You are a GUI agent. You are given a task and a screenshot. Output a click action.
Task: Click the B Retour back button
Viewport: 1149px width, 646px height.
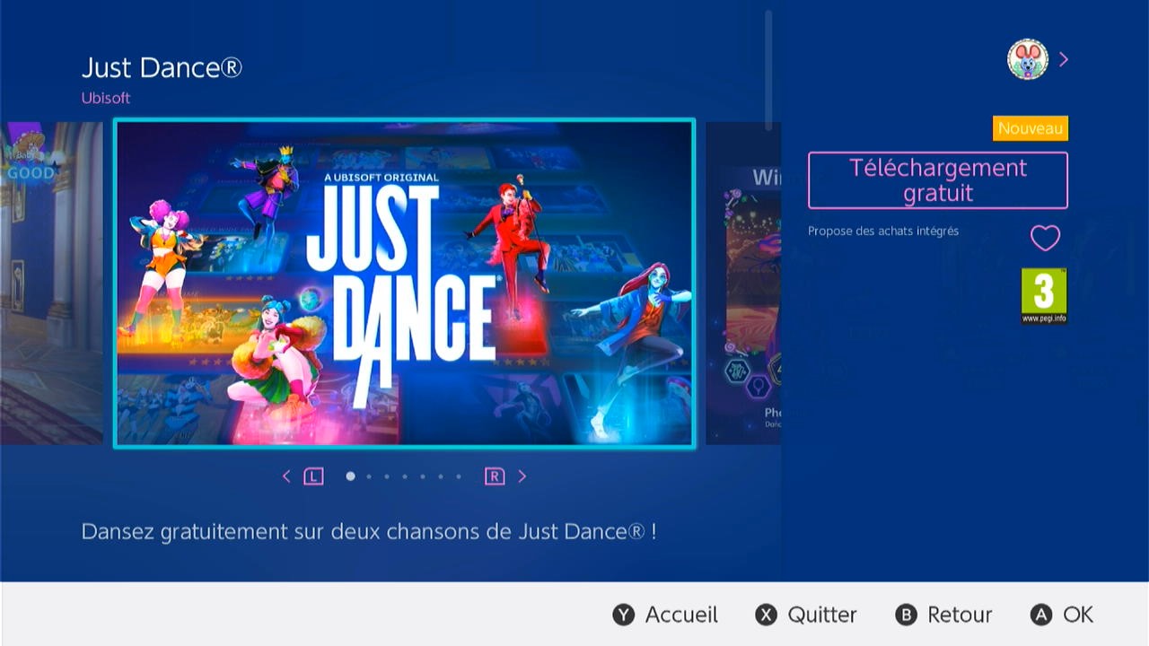[x=943, y=615]
